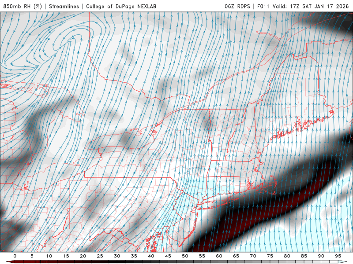
Task: Click the "70" label on the color scale
Action: coord(253,256)
